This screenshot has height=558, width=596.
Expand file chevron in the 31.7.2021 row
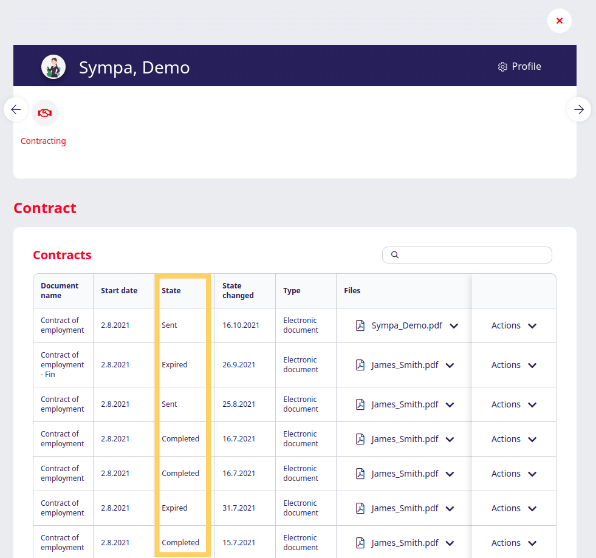(x=450, y=509)
